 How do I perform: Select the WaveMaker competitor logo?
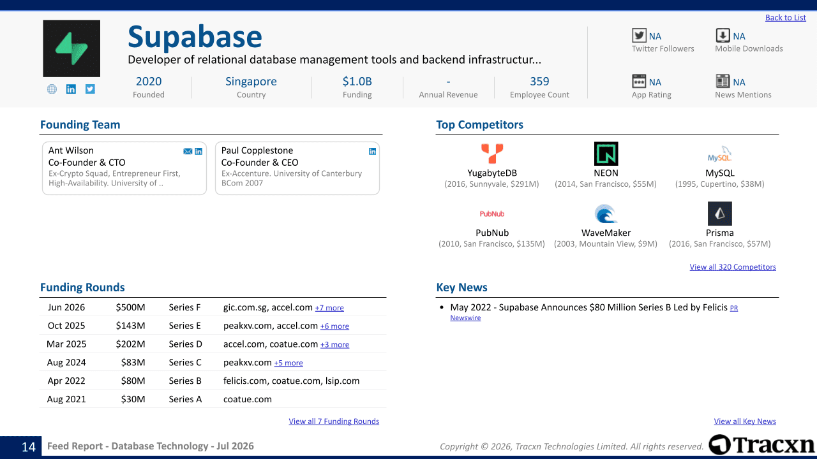point(606,214)
